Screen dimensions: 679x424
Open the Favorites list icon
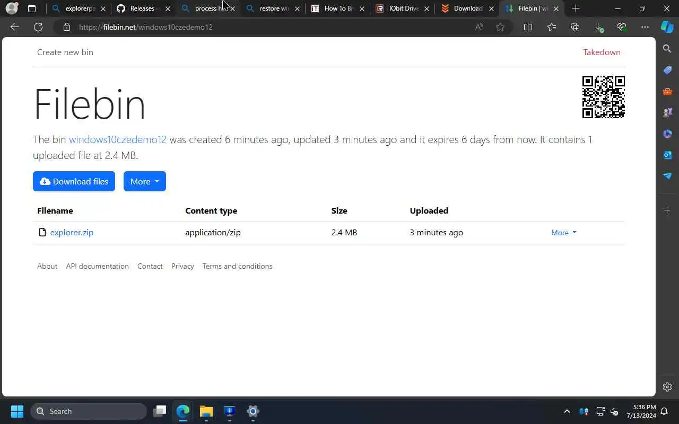pos(552,27)
